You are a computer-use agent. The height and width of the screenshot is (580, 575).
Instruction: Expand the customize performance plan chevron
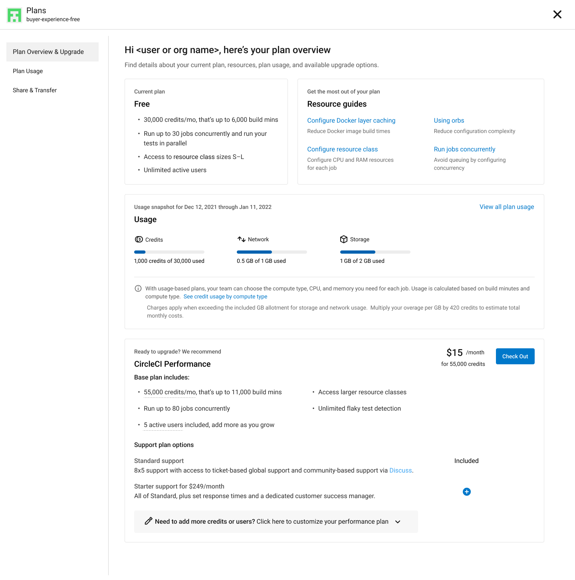tap(398, 522)
